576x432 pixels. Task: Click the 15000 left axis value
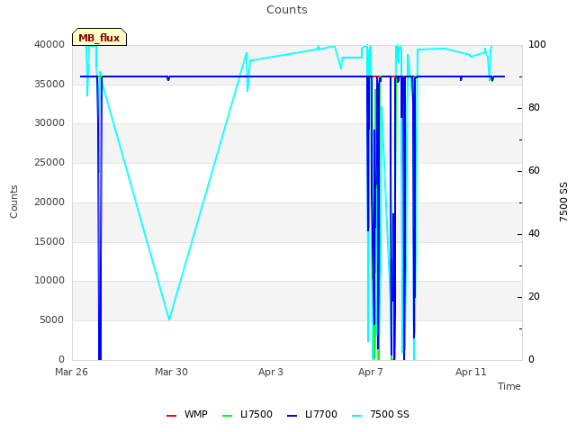[x=49, y=242]
